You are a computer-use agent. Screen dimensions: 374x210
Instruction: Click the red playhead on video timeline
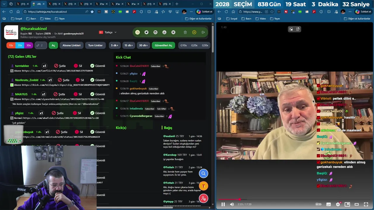[240, 199]
